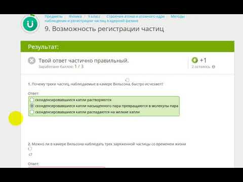The image size is (243, 182).
Task: Click the '2 осталось' text
Action: click(x=201, y=67)
